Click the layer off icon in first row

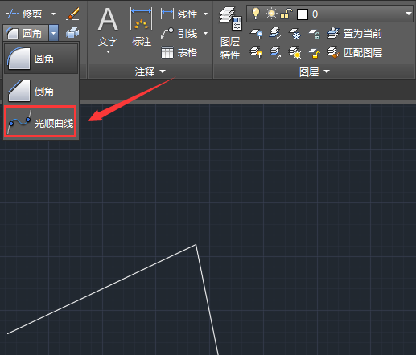[x=256, y=34]
